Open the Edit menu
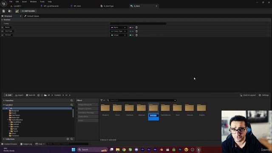The height and width of the screenshot is (153, 272). tap(17, 2)
